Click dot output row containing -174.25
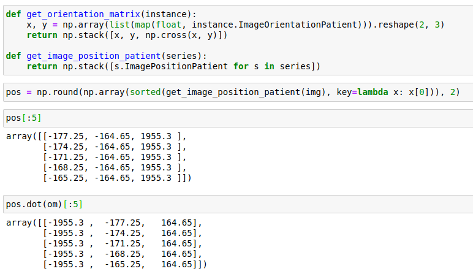The image size is (473, 274). (x=123, y=234)
